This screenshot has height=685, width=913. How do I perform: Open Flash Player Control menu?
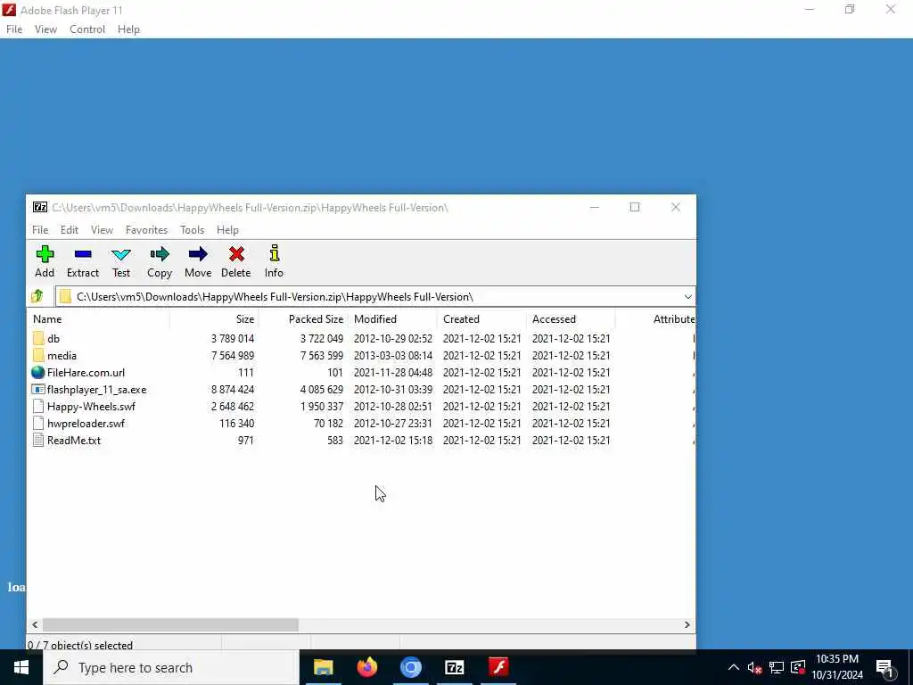pos(87,29)
